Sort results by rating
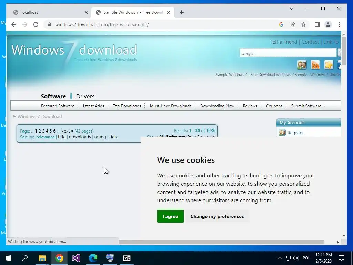 click(100, 137)
